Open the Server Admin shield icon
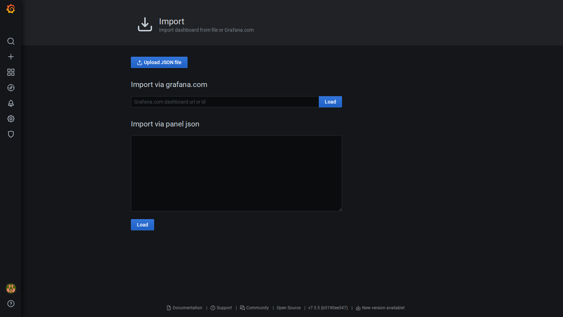Image resolution: width=563 pixels, height=317 pixels. pyautogui.click(x=11, y=134)
